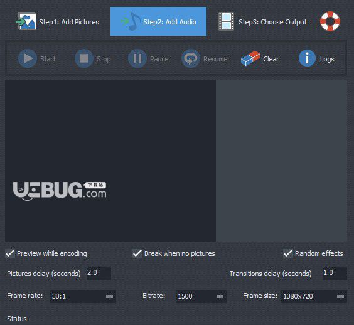Click the eraser Clear icon
This screenshot has width=354, height=325.
pyautogui.click(x=250, y=58)
